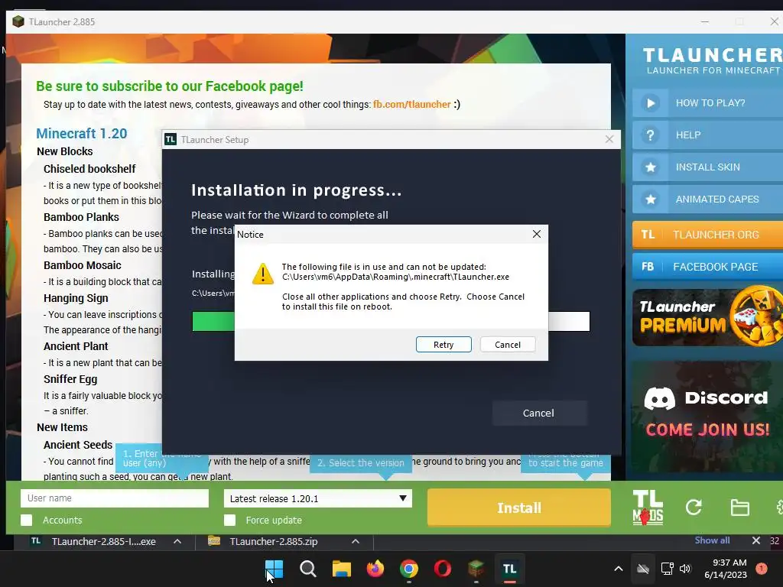Click the ANIMATED CAPES star icon
Image resolution: width=783 pixels, height=587 pixels.
(x=650, y=199)
